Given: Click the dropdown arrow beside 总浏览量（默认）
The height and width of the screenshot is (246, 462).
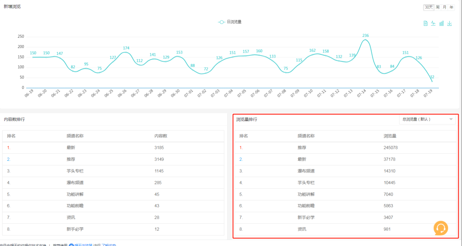Looking at the screenshot, I should [451, 119].
